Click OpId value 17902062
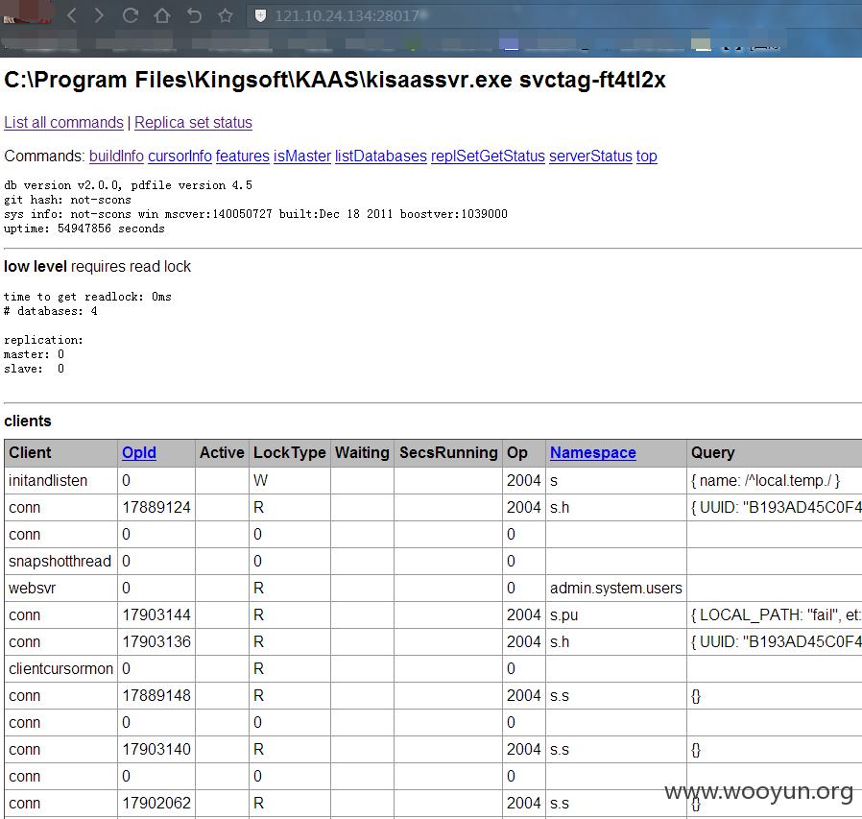 pos(156,803)
